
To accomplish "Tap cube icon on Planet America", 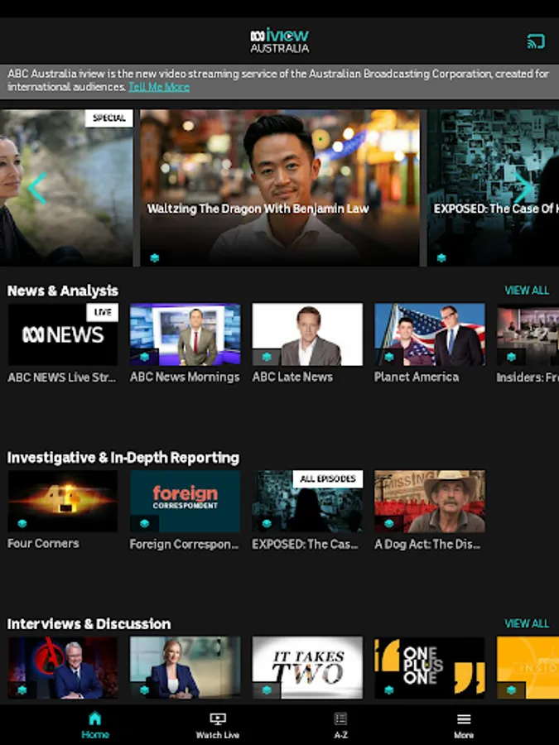I will 389,357.
